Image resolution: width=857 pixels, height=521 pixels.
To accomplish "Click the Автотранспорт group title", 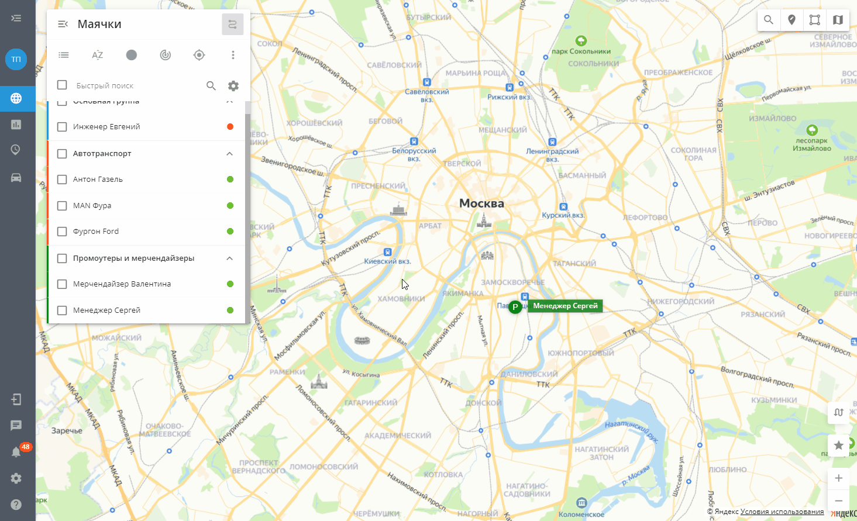I will click(102, 154).
